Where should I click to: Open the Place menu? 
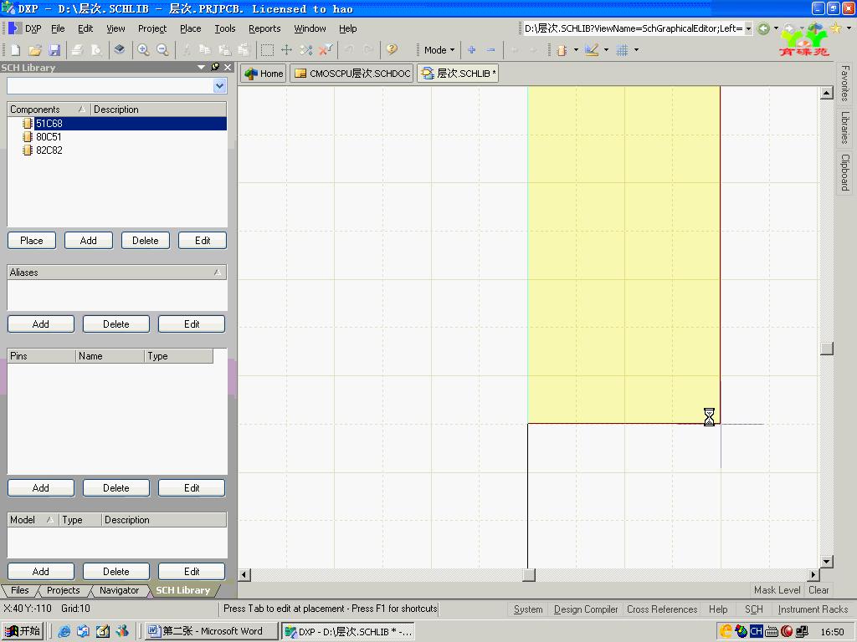[x=190, y=28]
